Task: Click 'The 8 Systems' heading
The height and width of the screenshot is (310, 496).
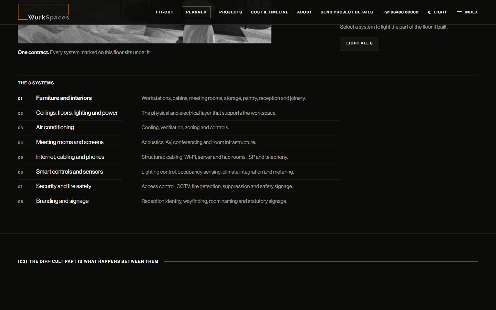Action: pos(36,83)
